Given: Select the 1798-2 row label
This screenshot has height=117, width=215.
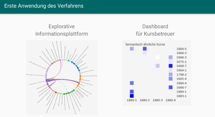Looking at the screenshot, I should pyautogui.click(x=181, y=74).
